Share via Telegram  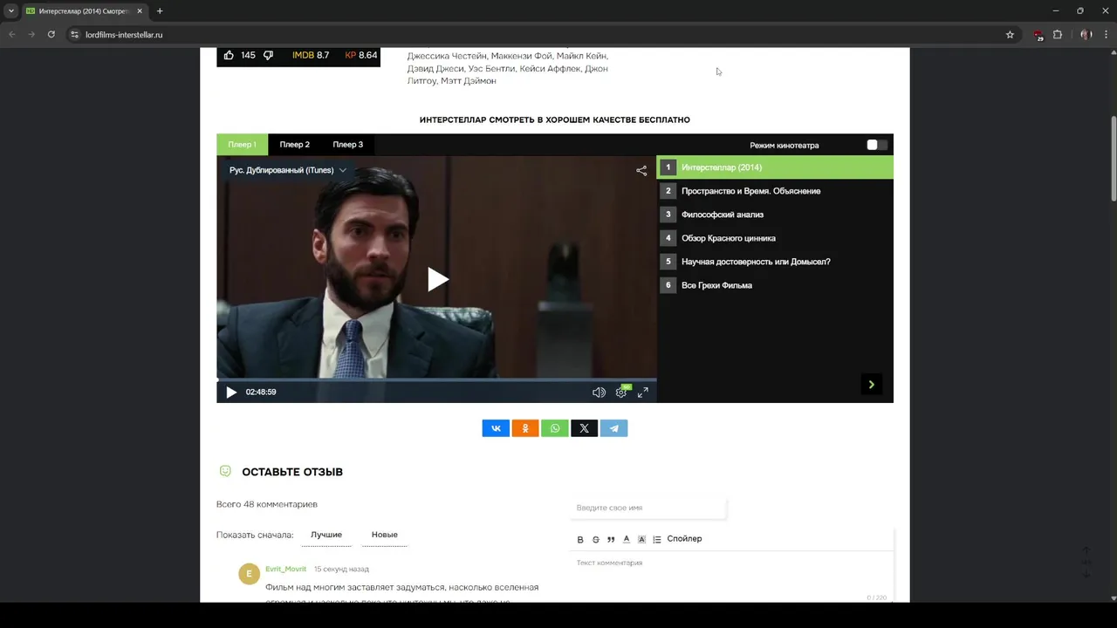coord(614,428)
